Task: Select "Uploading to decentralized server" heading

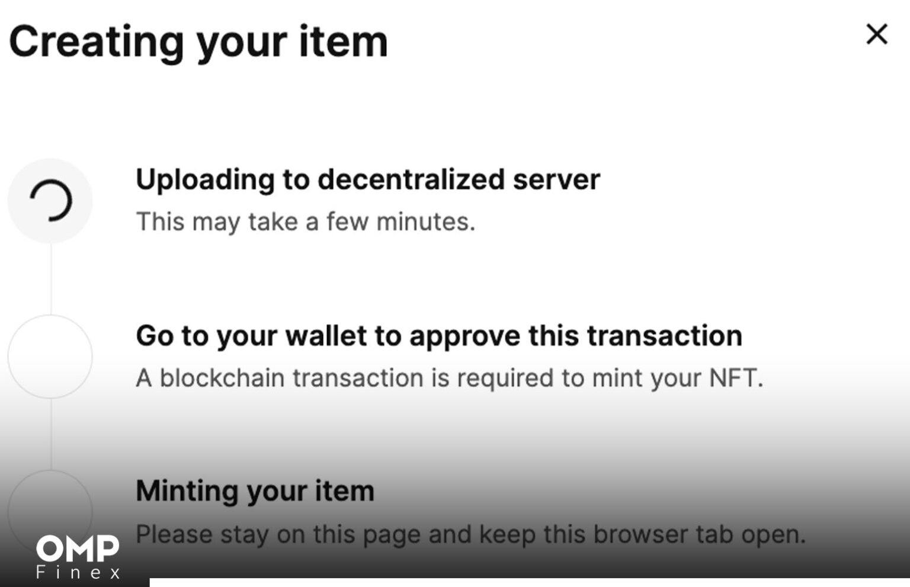Action: click(367, 179)
